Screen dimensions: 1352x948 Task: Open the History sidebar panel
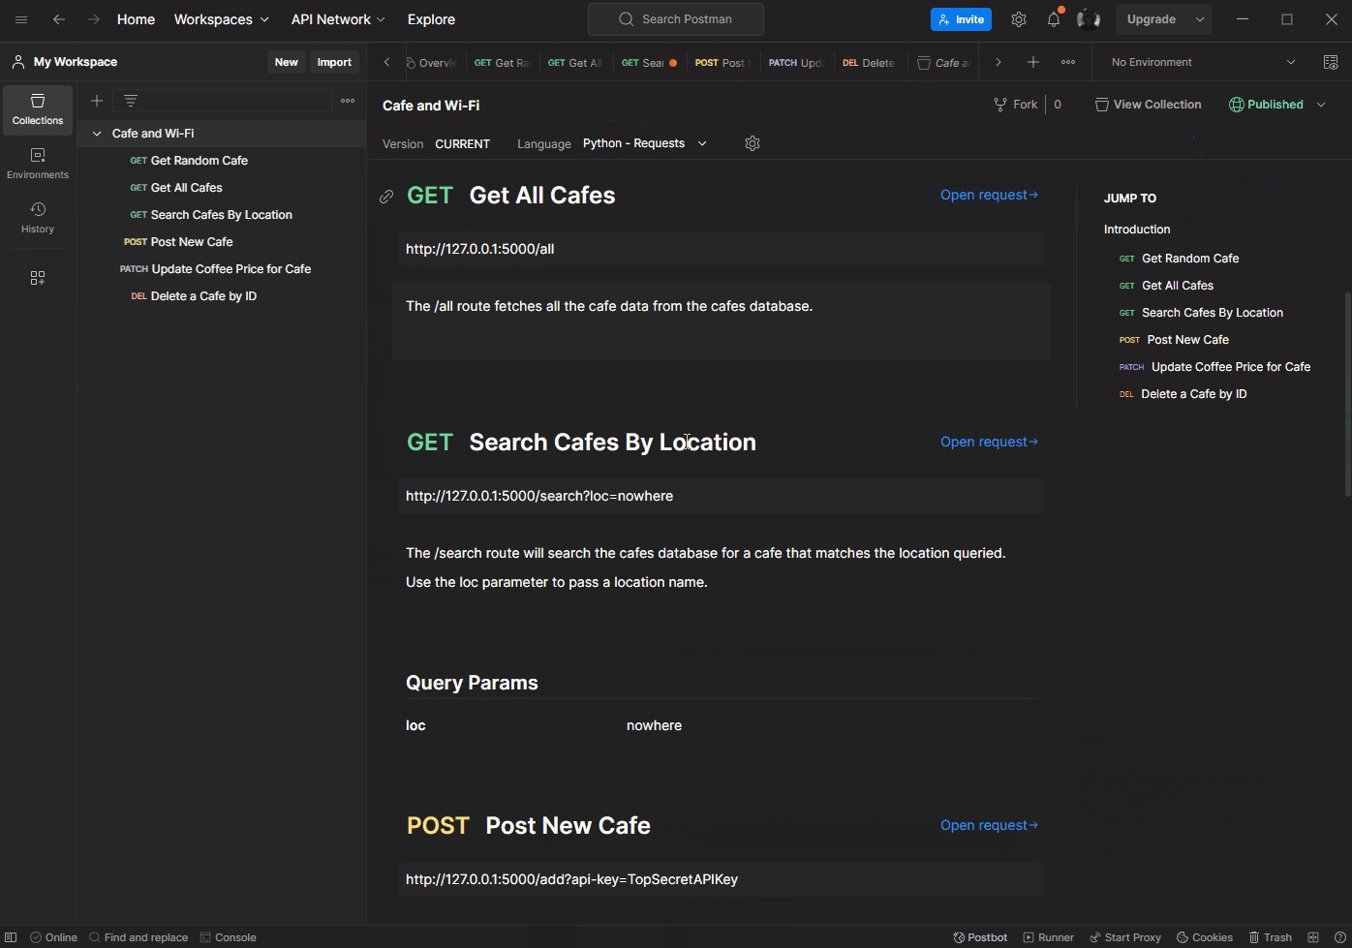38,218
